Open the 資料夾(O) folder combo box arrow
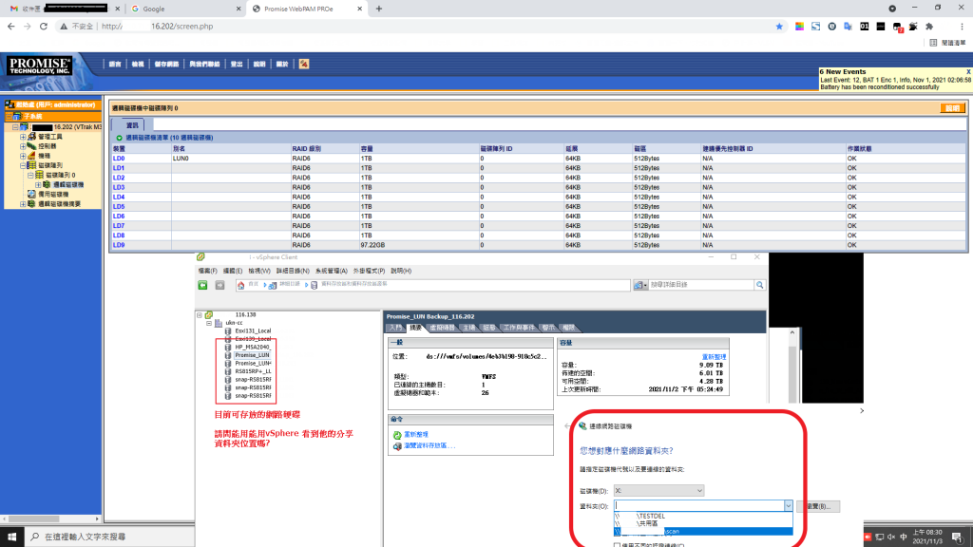The height and width of the screenshot is (547, 973). (x=788, y=506)
